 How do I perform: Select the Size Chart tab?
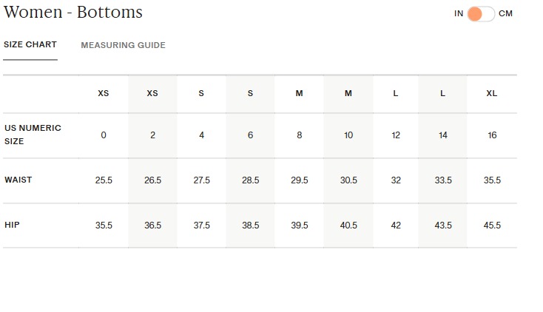(30, 45)
